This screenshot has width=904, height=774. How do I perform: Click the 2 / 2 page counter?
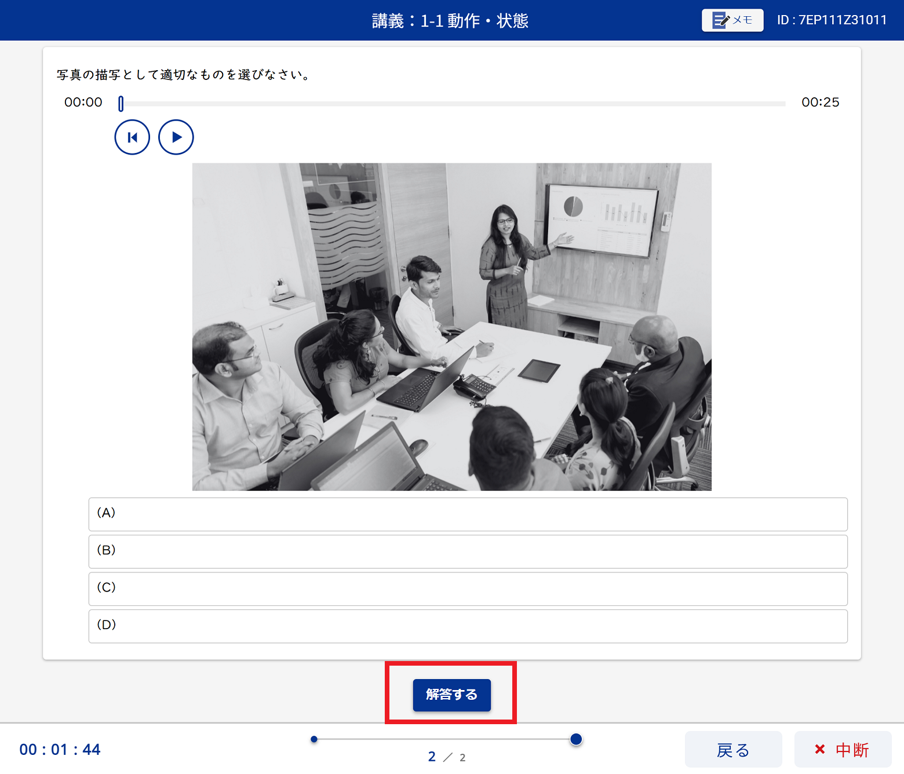point(446,757)
